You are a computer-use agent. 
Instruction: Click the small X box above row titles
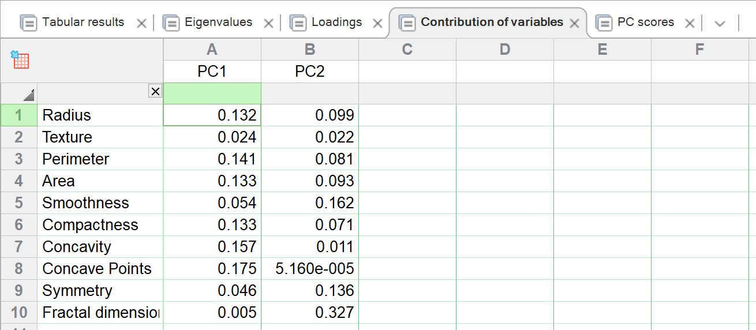point(155,91)
